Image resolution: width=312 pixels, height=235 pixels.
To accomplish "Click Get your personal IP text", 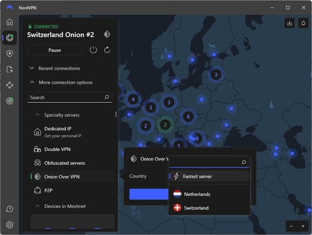I will (63, 136).
